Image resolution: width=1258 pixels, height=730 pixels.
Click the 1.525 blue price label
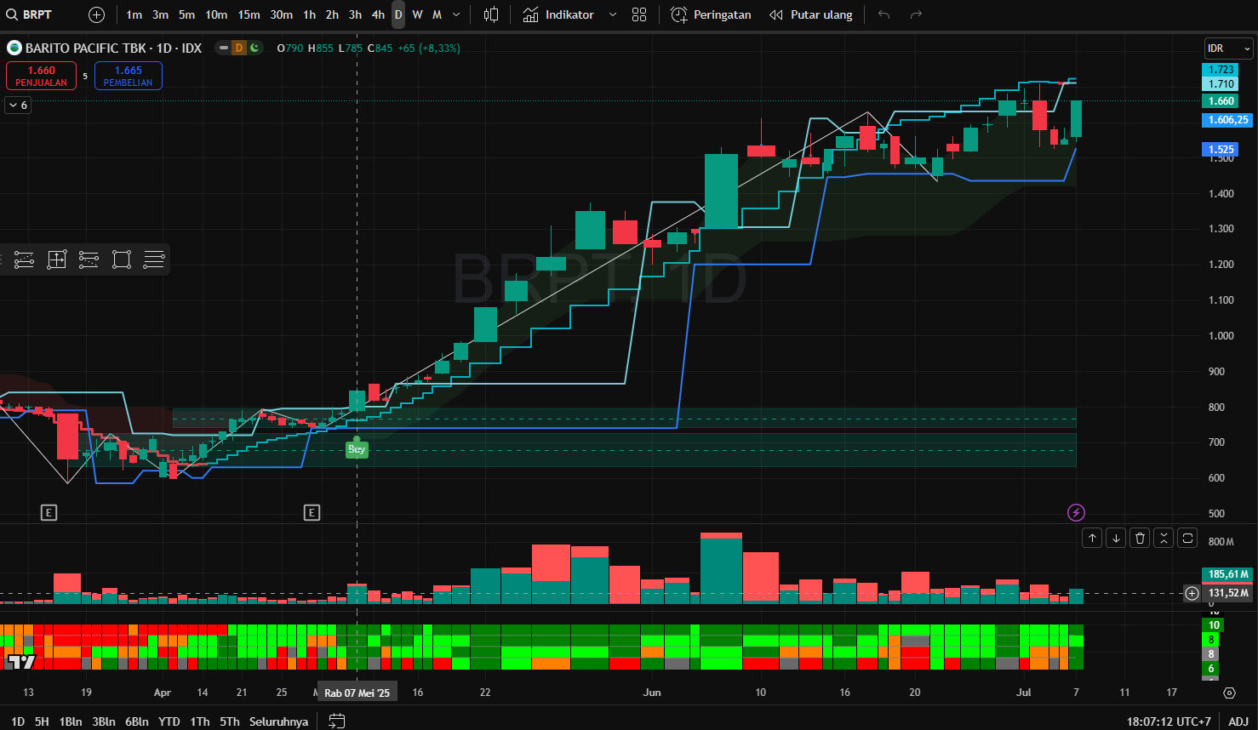point(1221,149)
